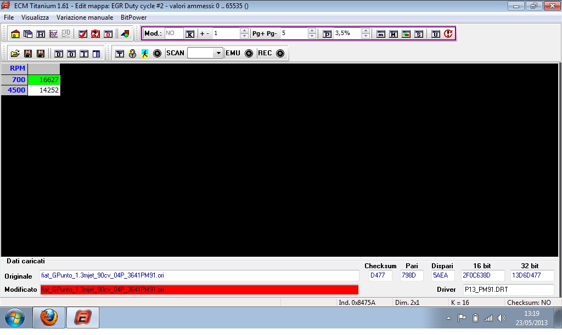Click the colored shapes toolbar icon
The image size is (562, 335).
[x=125, y=34]
